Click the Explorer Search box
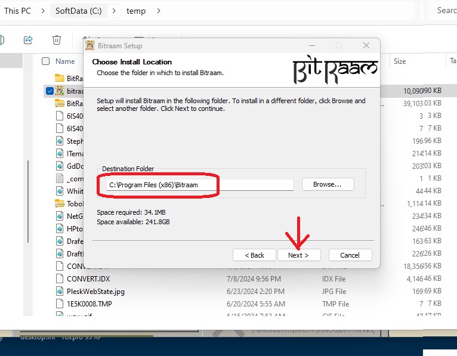Screen dimensions: 457x356 (x=443, y=11)
